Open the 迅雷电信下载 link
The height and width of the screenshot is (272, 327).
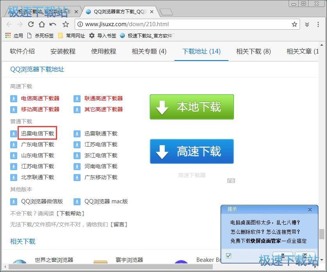pyautogui.click(x=38, y=133)
